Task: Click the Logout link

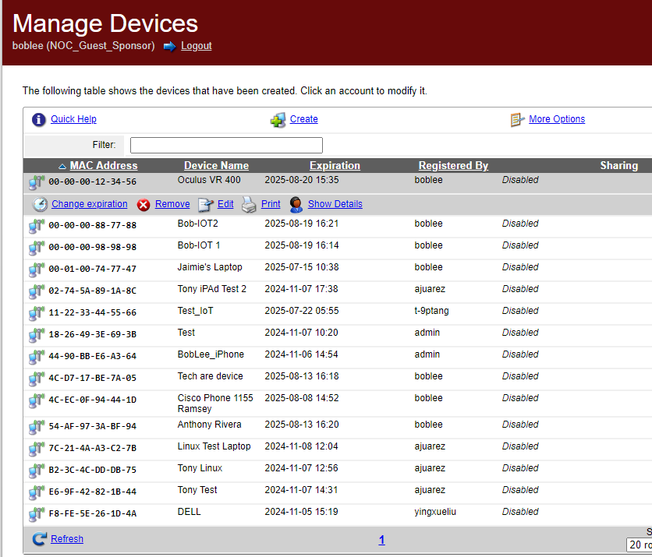Action: click(196, 46)
